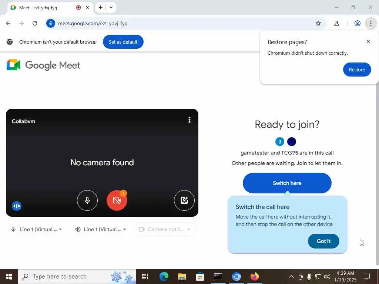Click the blue audio level indicator

point(17,206)
